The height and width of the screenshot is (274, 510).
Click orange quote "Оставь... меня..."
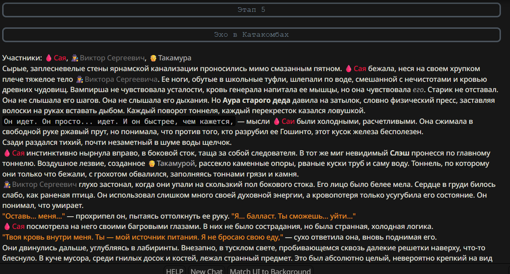pyautogui.click(x=34, y=216)
